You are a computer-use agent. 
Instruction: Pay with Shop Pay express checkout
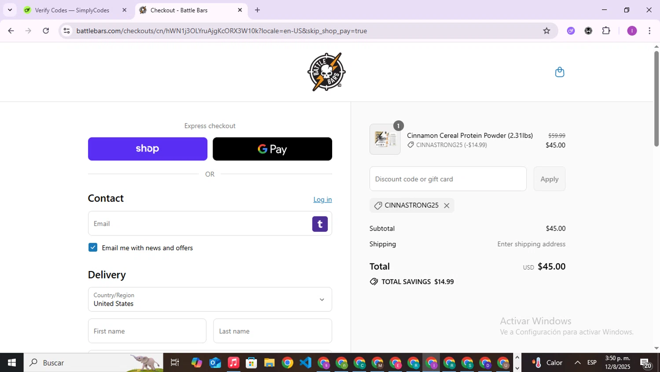(x=147, y=149)
